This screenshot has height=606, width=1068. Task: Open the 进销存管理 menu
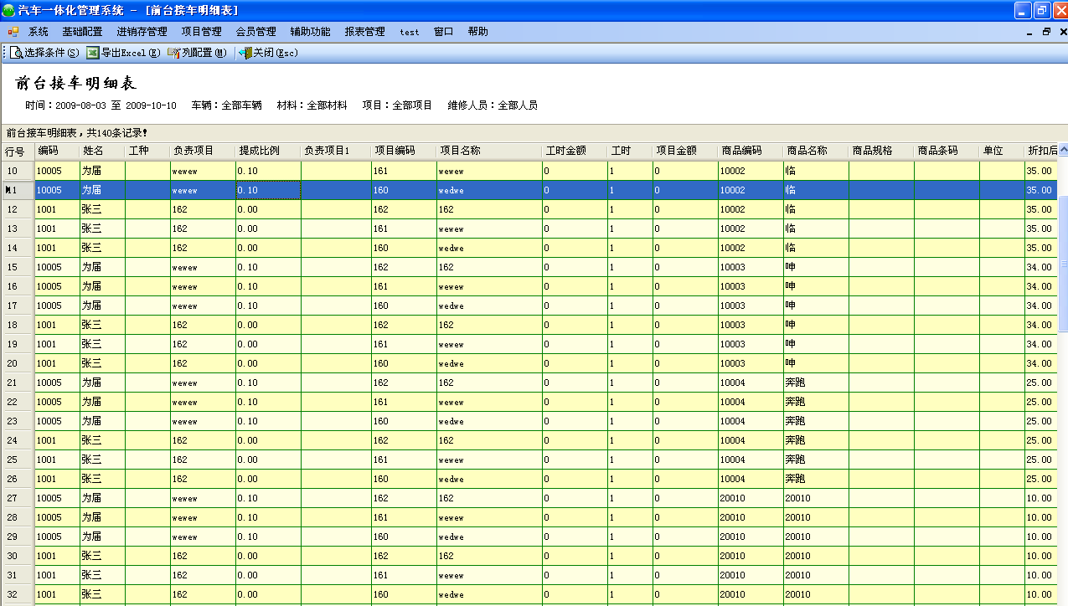coord(142,32)
